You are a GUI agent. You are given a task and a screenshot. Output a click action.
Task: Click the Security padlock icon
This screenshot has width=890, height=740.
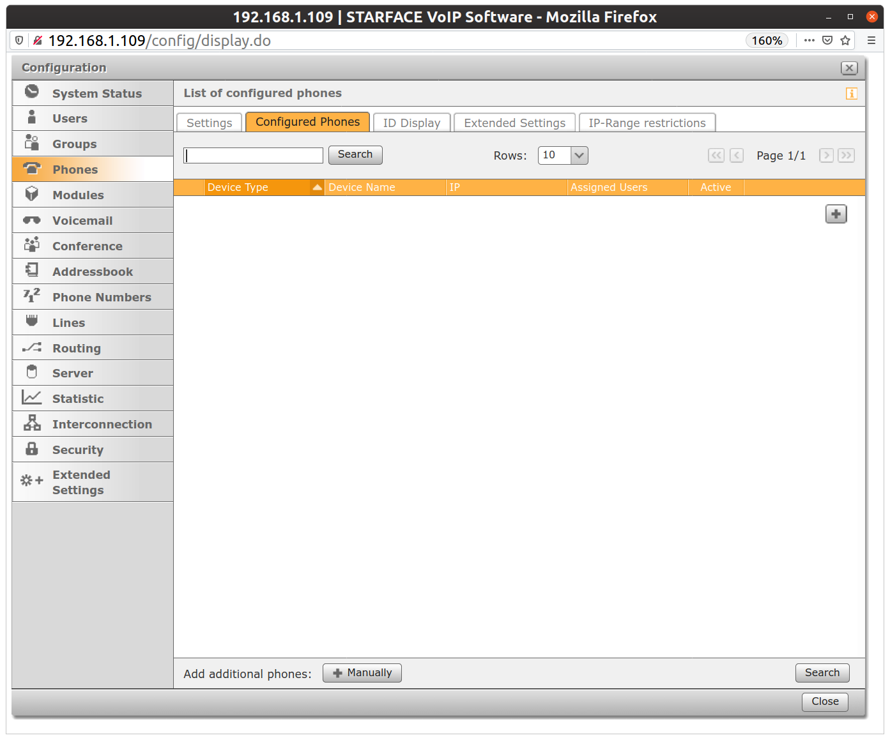32,448
